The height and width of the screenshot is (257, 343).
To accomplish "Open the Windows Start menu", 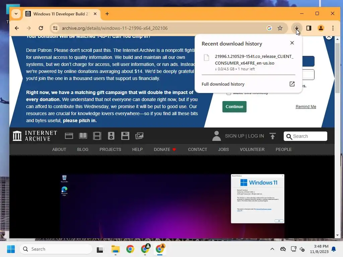I will tap(11, 249).
